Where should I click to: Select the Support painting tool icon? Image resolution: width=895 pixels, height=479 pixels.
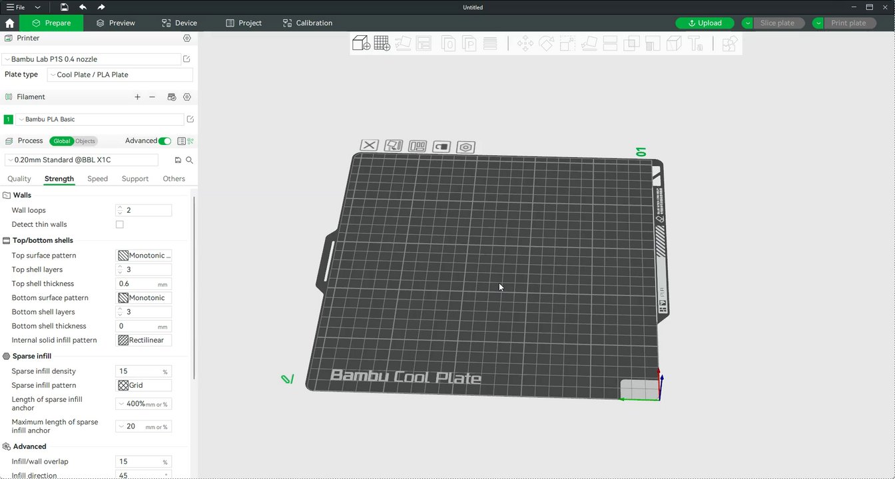pos(653,44)
